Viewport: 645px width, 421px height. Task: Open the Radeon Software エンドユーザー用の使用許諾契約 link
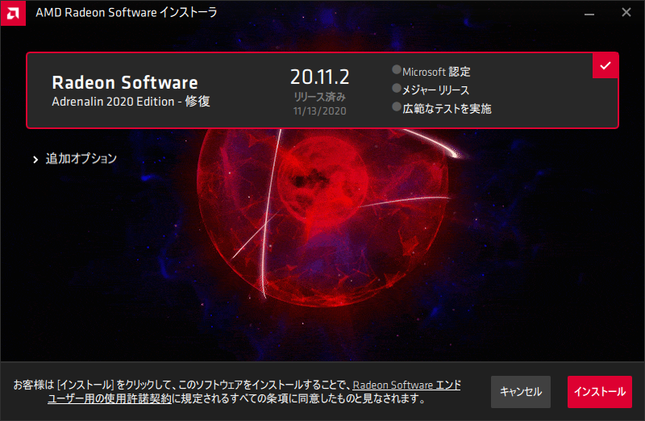(x=254, y=391)
